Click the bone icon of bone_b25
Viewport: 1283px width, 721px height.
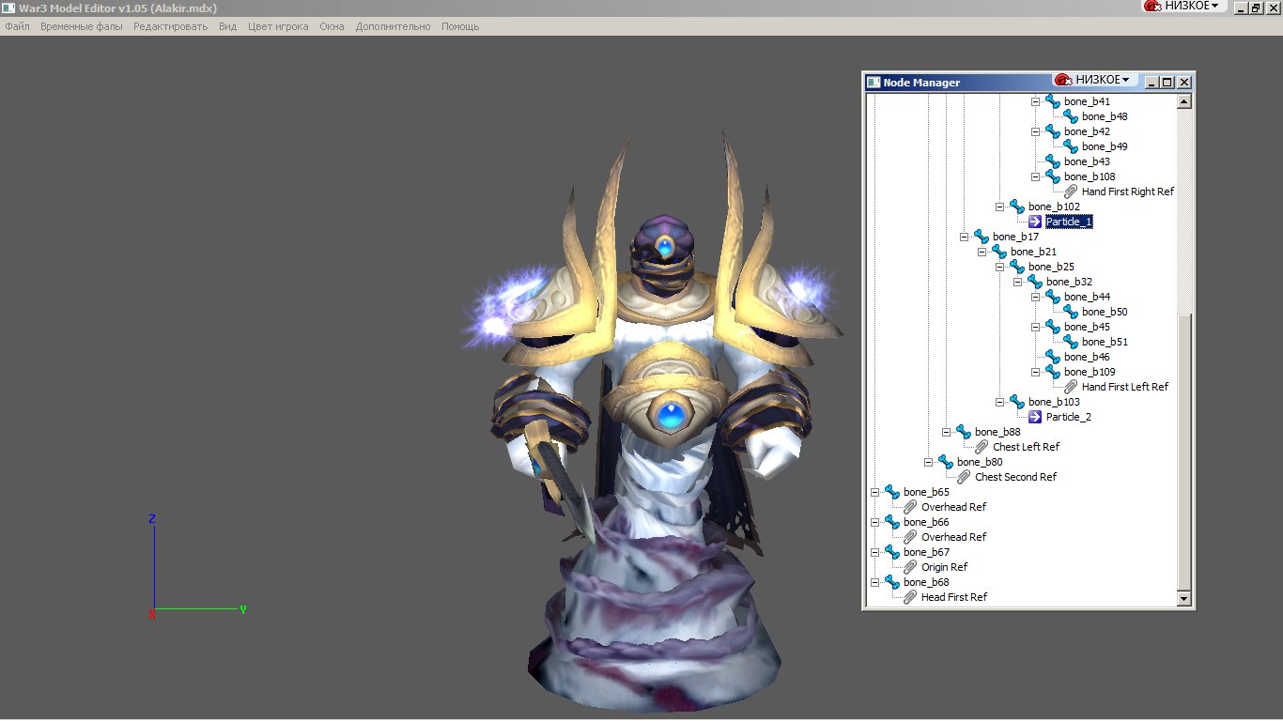1017,267
